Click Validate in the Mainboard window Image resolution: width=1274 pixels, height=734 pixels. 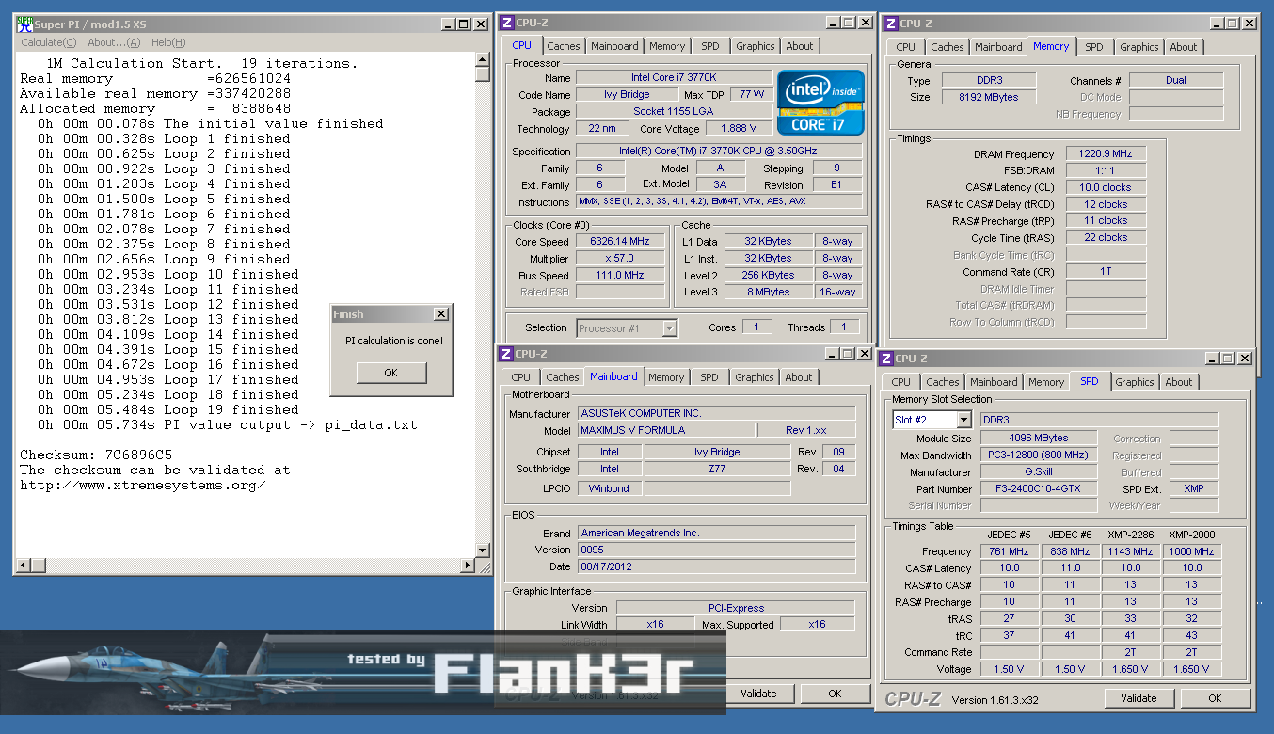point(758,694)
